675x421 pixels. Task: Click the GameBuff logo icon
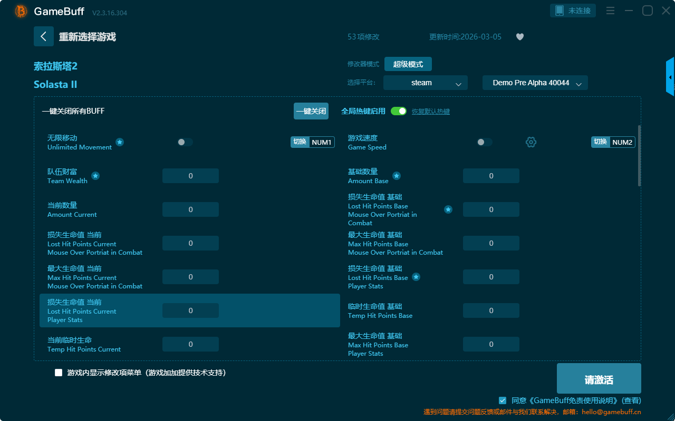pos(21,11)
